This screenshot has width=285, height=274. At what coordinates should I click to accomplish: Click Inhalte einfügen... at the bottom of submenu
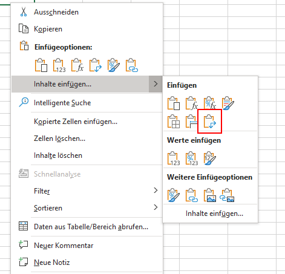[x=214, y=214]
